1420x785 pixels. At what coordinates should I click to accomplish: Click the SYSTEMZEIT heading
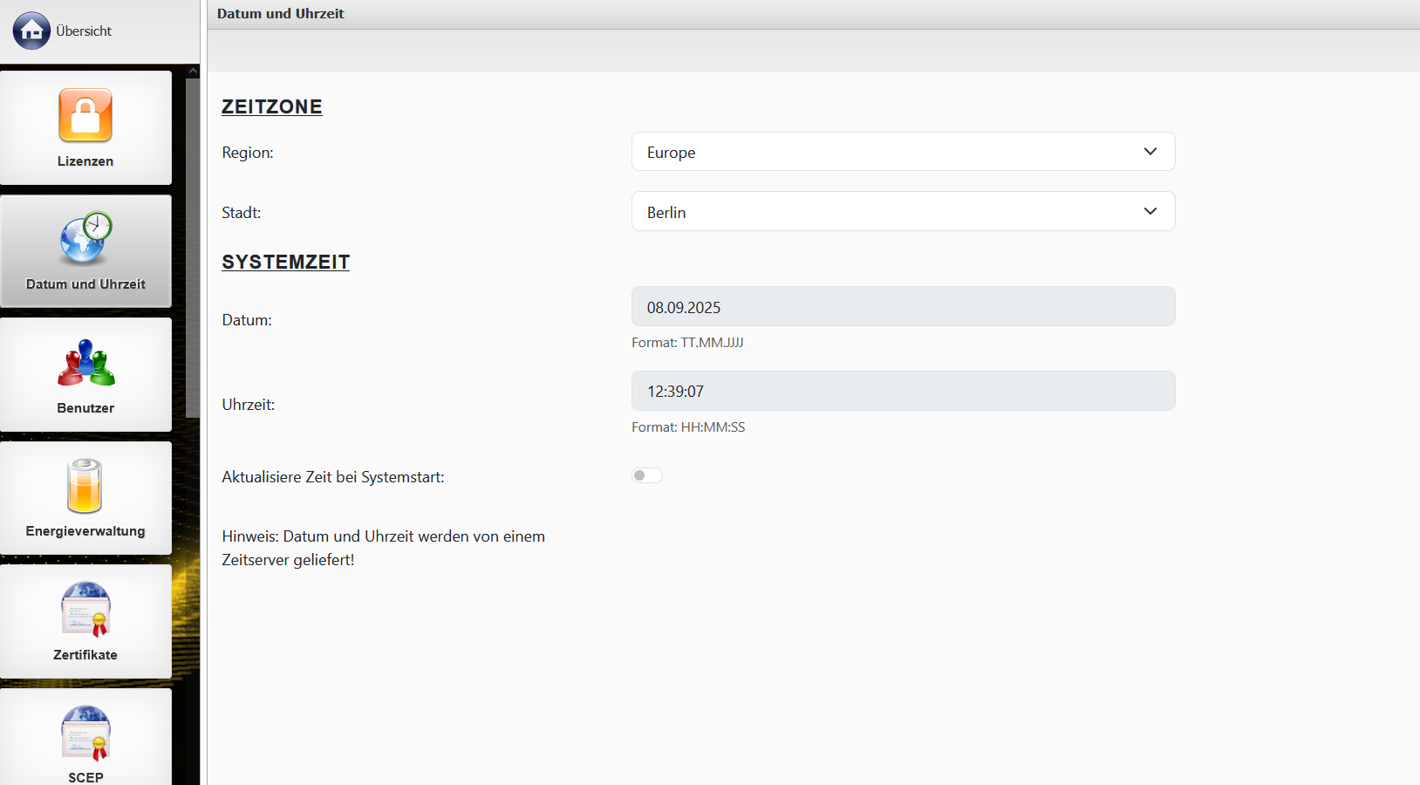click(x=286, y=262)
